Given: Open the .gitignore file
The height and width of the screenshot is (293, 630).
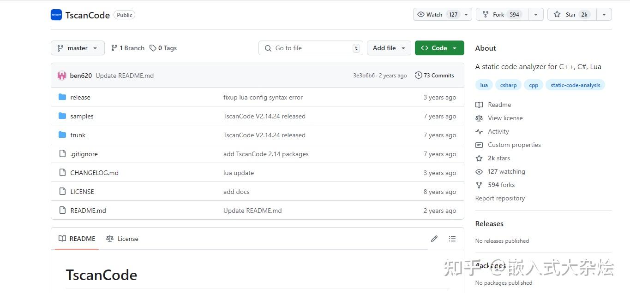Looking at the screenshot, I should (84, 154).
